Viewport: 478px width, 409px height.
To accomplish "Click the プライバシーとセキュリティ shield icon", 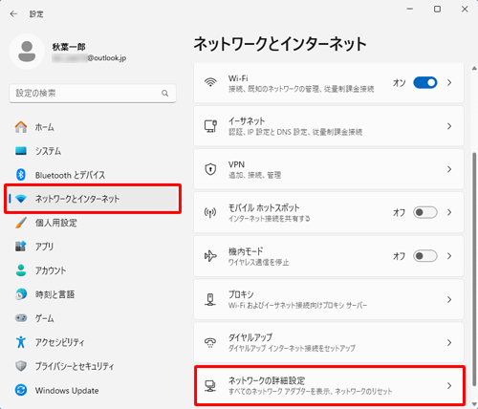I will 21,366.
